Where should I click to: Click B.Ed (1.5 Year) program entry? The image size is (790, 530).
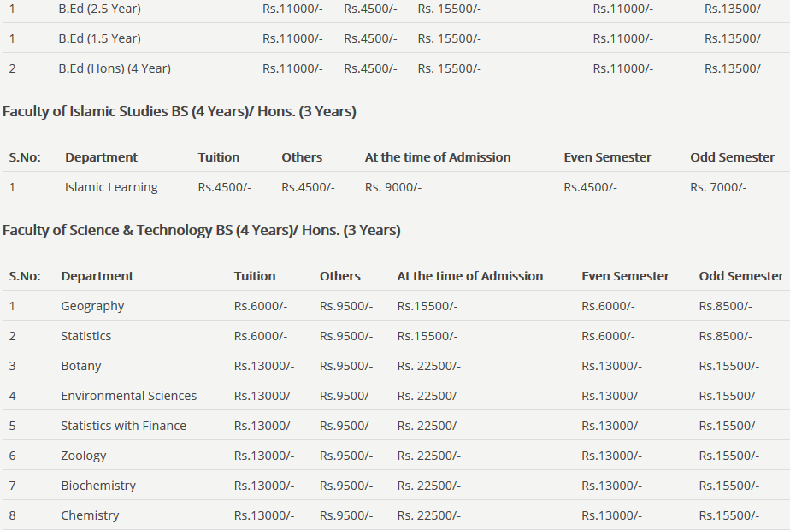coord(99,38)
